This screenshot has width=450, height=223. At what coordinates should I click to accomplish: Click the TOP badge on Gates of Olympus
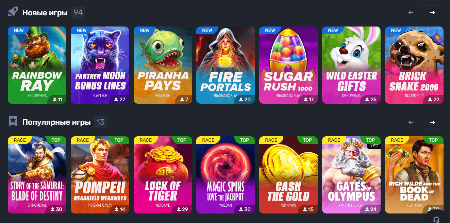[370, 140]
